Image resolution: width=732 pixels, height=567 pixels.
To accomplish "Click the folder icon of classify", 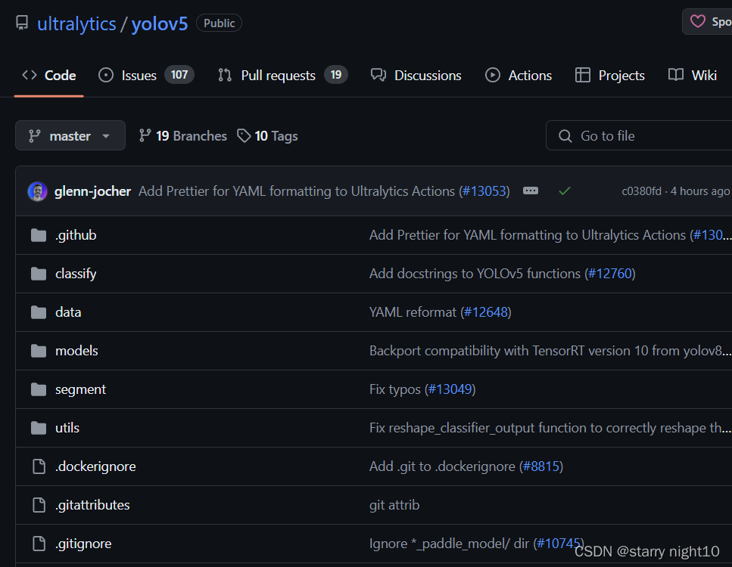I will tap(39, 274).
